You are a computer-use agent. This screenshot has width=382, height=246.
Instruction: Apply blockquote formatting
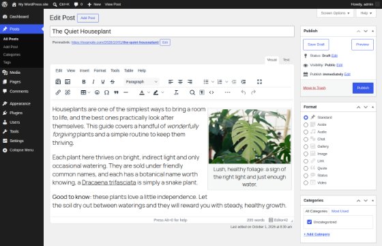click(x=116, y=92)
